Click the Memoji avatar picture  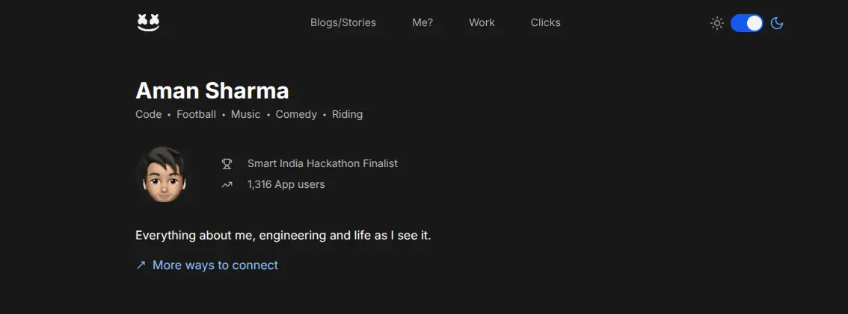pos(161,175)
